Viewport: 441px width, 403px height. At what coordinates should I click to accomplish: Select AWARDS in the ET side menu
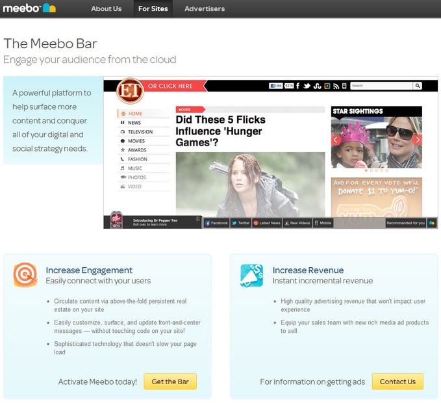tap(144, 150)
